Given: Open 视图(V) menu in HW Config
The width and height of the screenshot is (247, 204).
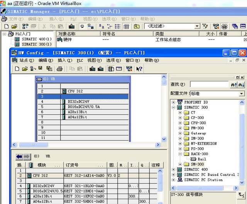Looking at the screenshot, I should [x=95, y=60].
